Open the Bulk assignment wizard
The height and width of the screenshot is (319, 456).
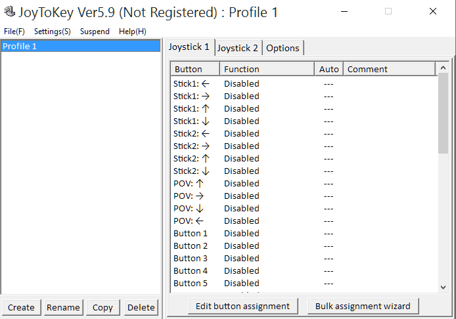click(363, 307)
